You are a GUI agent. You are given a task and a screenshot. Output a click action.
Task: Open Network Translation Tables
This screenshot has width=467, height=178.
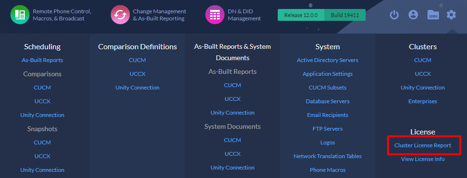pyautogui.click(x=328, y=156)
